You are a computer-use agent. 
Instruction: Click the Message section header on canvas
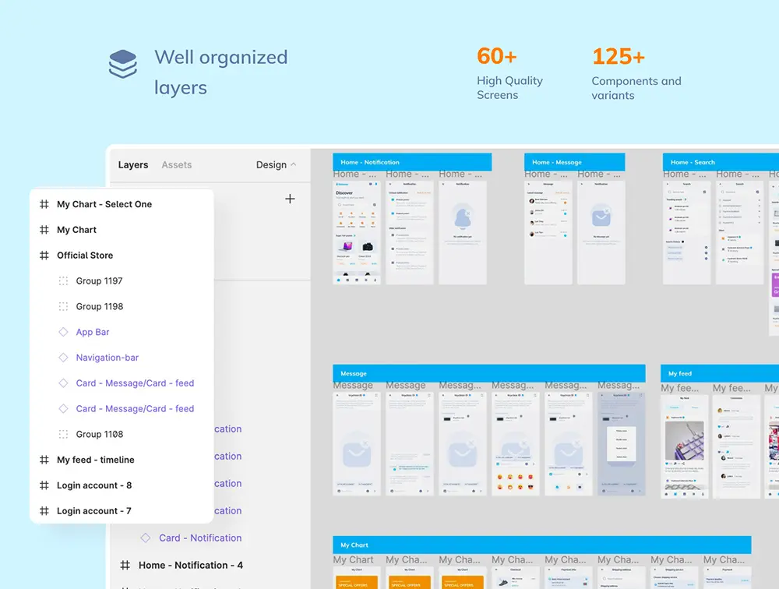click(354, 373)
